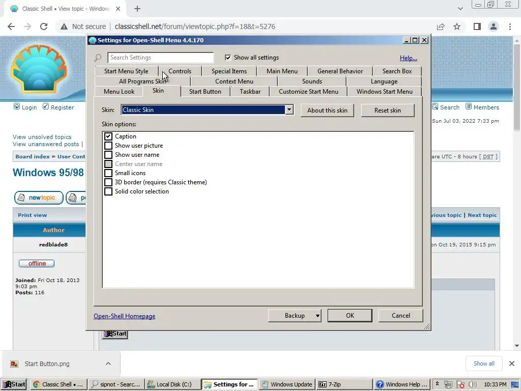Screen dimensions: 521x391
Task: Switch to Classic Shell Chrome taskbar item
Action: 59,384
